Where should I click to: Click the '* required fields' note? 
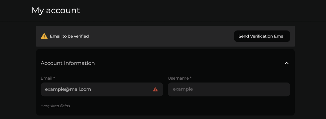pyautogui.click(x=55, y=106)
